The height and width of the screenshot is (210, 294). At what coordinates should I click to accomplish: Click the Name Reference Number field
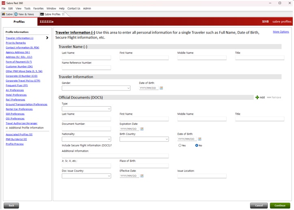tap(86, 68)
